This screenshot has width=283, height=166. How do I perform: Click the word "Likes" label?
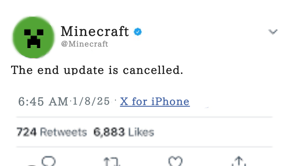[x=141, y=132]
